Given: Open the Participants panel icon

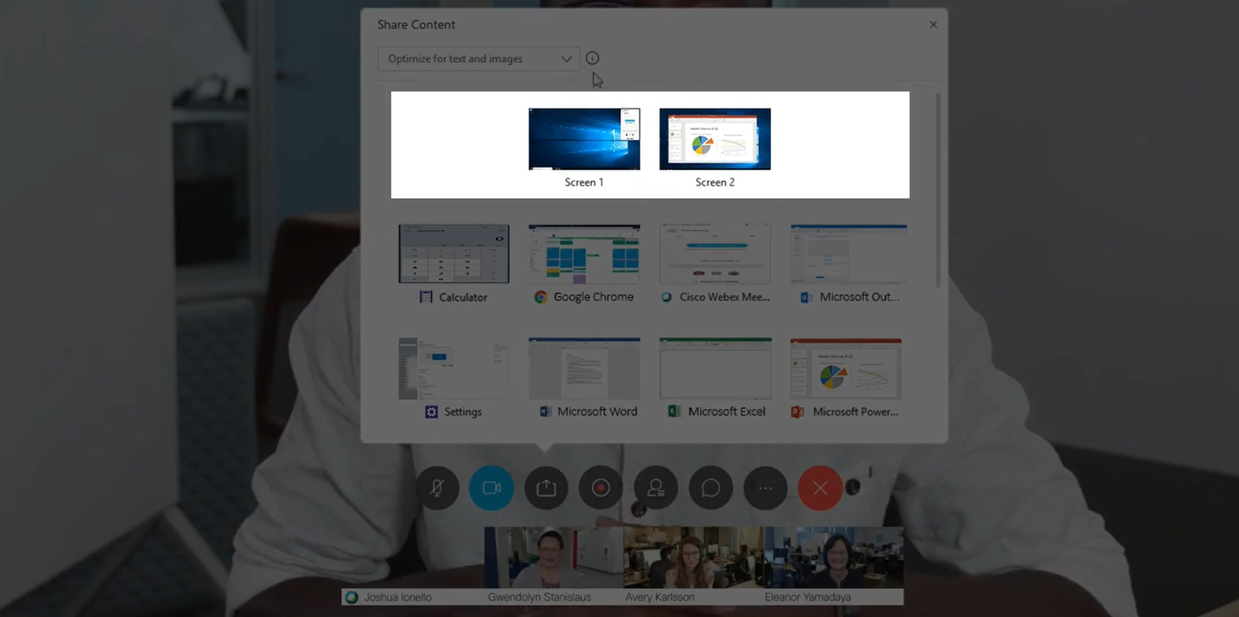Looking at the screenshot, I should 656,488.
